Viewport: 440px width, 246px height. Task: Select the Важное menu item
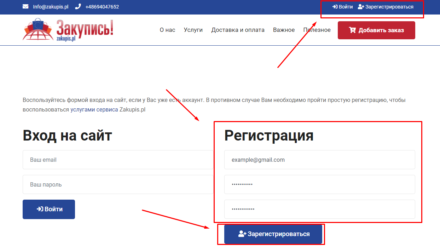284,30
